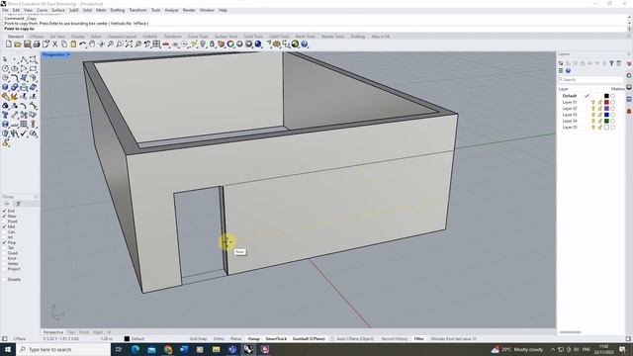Click the Layer 01 red color swatch
Image resolution: width=633 pixels, height=356 pixels.
(x=606, y=102)
